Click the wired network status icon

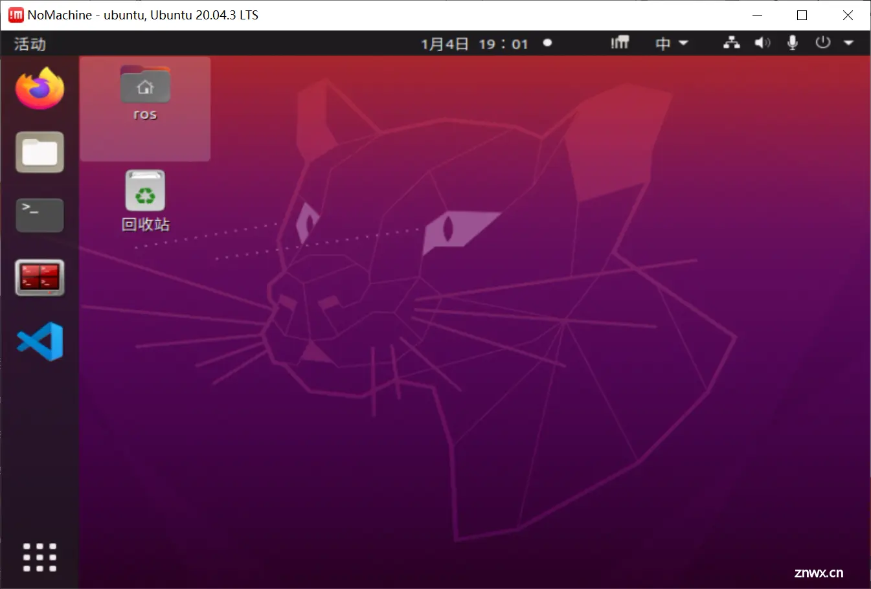pyautogui.click(x=732, y=43)
